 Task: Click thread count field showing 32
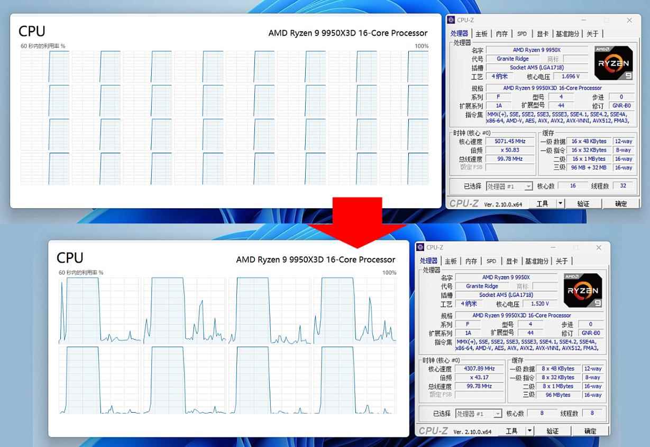click(x=623, y=186)
